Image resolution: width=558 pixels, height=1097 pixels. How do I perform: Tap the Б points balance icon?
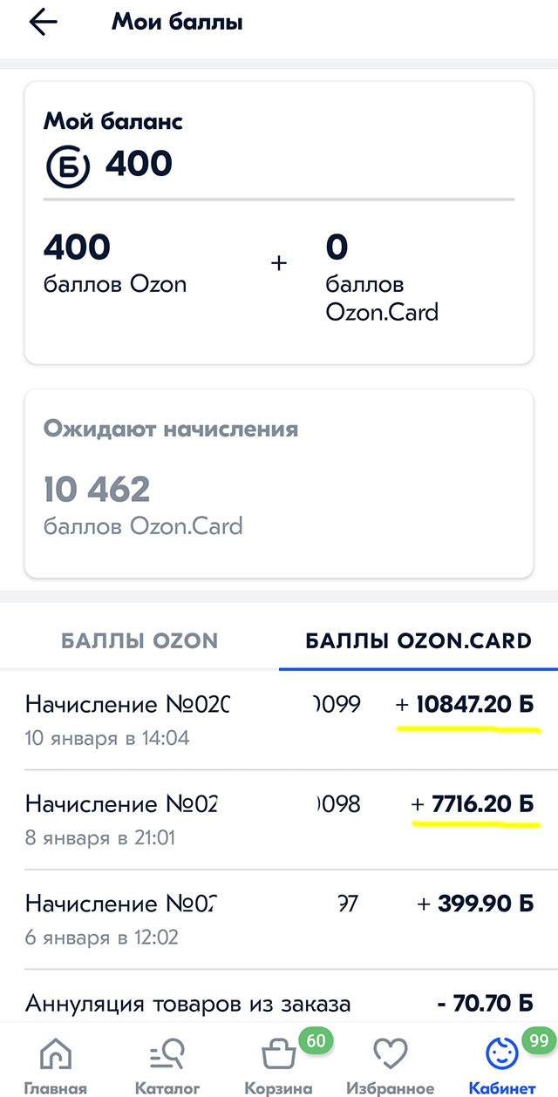click(x=67, y=164)
